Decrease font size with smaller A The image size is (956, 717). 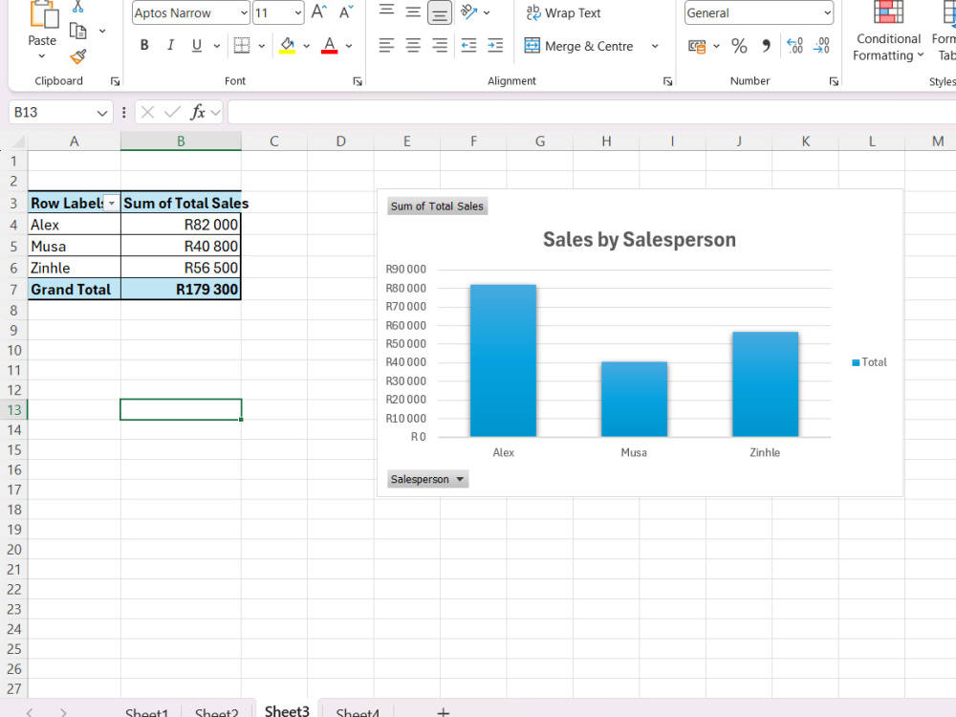click(346, 12)
